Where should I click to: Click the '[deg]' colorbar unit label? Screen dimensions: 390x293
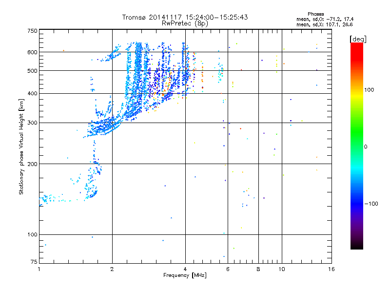(x=358, y=39)
